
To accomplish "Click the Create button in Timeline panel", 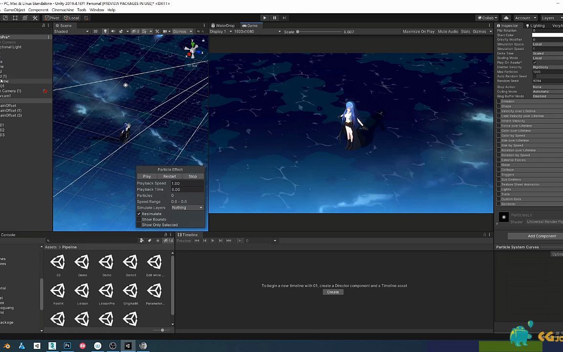I will (x=333, y=292).
